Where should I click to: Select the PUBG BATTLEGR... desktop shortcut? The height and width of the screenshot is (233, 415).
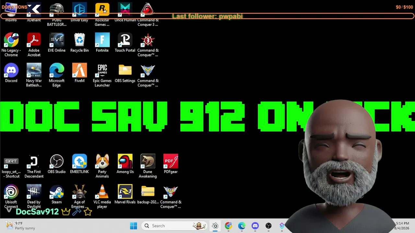57,15
